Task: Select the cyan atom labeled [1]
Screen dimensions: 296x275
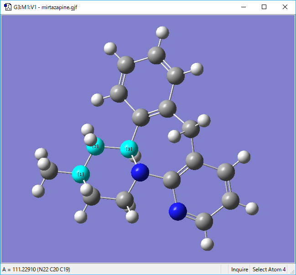Action: [x=81, y=174]
